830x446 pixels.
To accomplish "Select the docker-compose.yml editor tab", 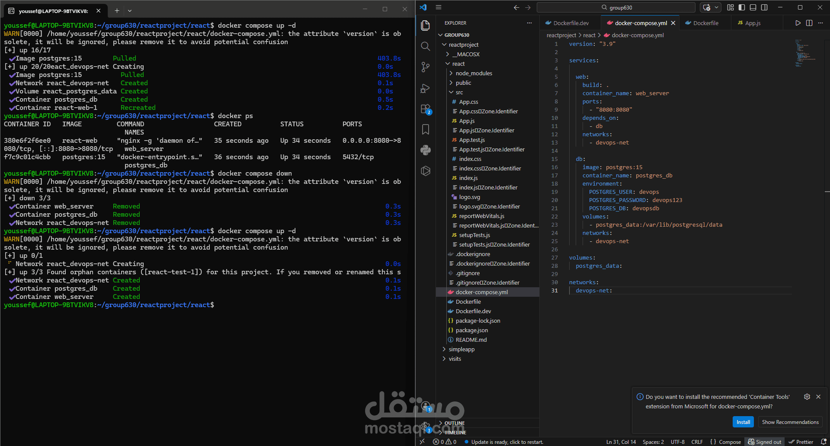I will pos(640,23).
